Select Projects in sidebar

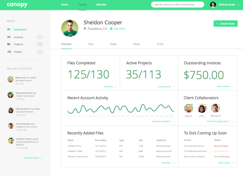(x=18, y=44)
